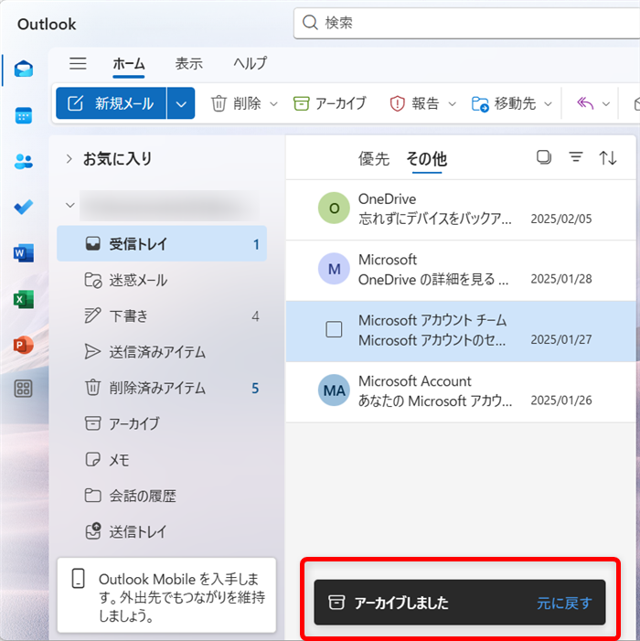Click the hamburger navigation menu icon
The width and height of the screenshot is (640, 641).
(79, 63)
